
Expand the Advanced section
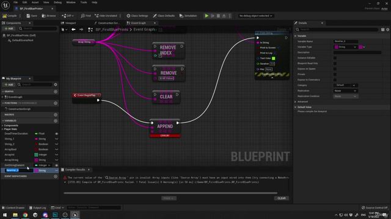[296, 102]
